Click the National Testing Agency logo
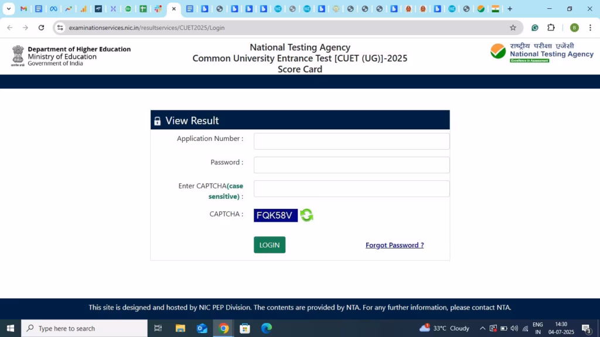This screenshot has height=337, width=600. [x=542, y=53]
